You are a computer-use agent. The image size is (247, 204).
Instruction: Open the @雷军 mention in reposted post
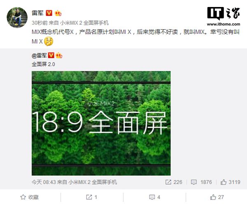point(39,56)
